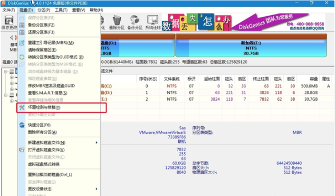Select the D: partition bar in disk map

(x=138, y=46)
